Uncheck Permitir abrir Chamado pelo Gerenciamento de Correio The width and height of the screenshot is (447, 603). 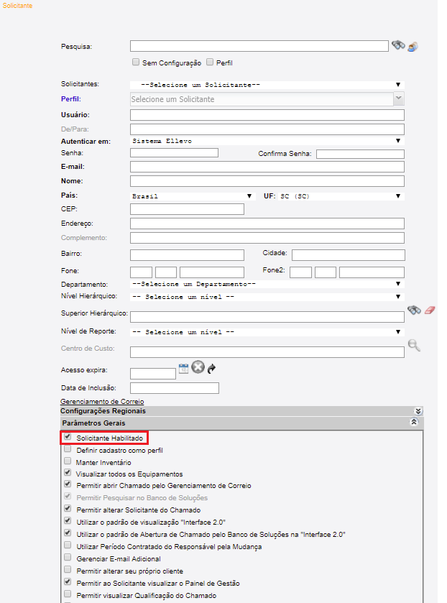coord(68,484)
